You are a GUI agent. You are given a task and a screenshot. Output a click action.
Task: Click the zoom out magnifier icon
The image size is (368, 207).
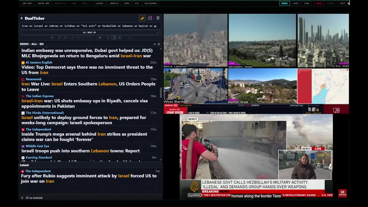coord(60,38)
